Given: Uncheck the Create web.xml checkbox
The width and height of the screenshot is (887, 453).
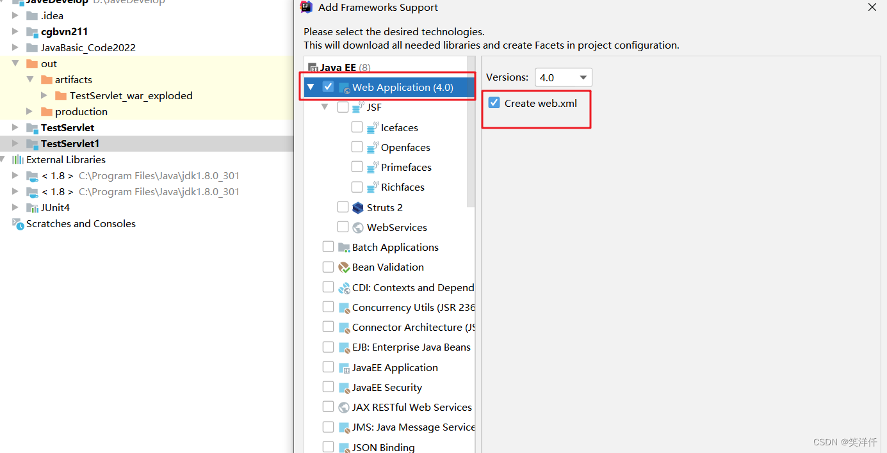Looking at the screenshot, I should coord(494,102).
